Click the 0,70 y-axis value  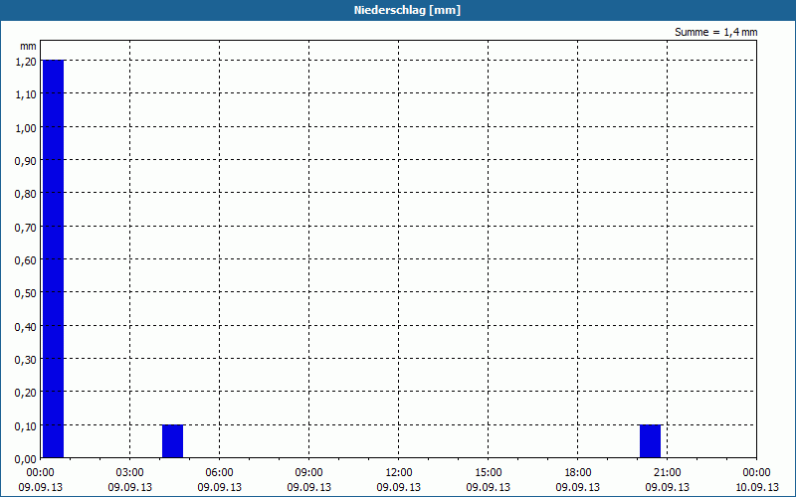[26, 228]
